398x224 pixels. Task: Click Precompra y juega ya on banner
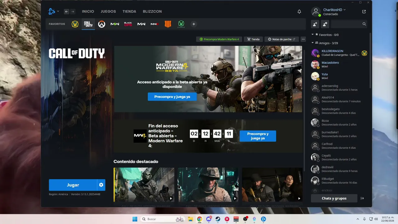click(172, 97)
